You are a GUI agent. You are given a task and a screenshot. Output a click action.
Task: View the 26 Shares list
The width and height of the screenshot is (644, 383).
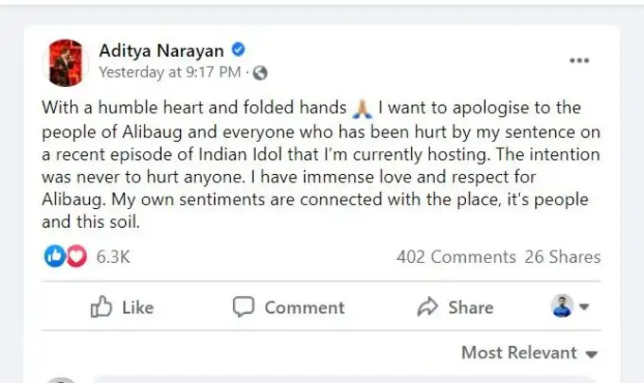pos(563,256)
